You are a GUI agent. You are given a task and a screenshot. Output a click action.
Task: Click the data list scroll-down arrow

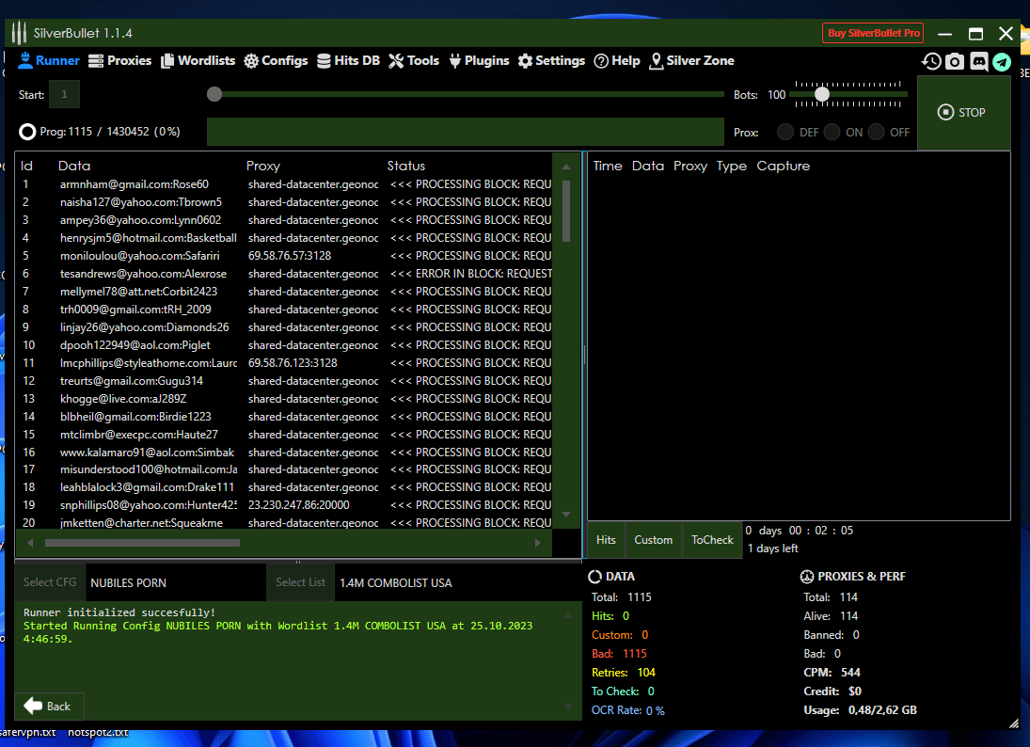tap(566, 515)
